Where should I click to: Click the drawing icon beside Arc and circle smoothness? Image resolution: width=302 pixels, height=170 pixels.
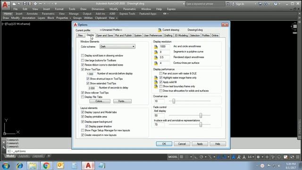[x=156, y=47]
